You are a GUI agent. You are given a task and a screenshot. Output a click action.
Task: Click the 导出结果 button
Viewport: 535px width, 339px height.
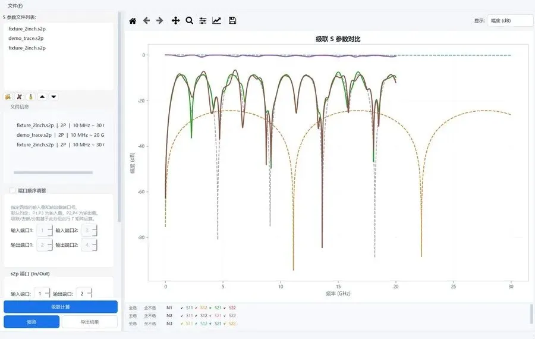click(90, 322)
